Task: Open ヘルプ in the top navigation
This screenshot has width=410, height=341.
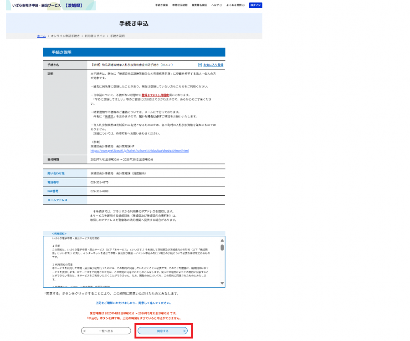Action: coord(215,5)
